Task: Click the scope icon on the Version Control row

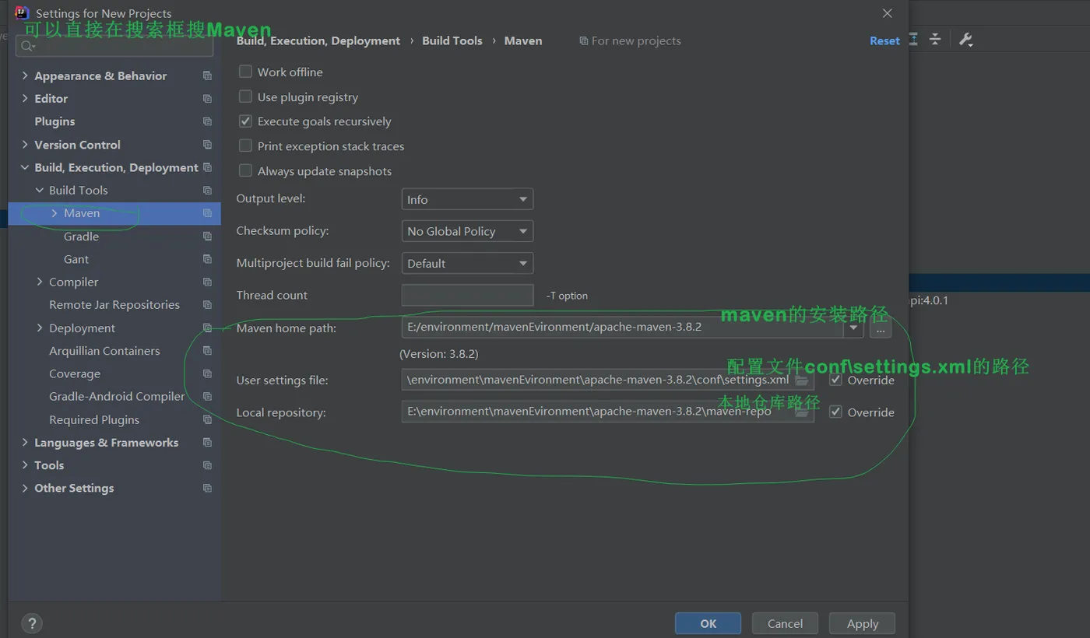Action: 207,145
